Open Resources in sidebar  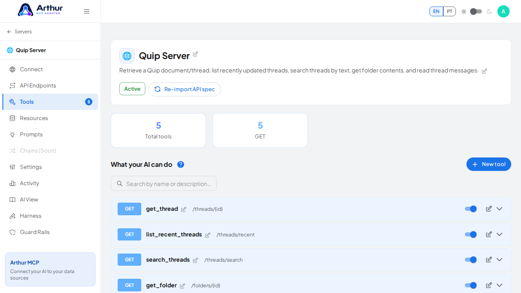(x=50, y=118)
